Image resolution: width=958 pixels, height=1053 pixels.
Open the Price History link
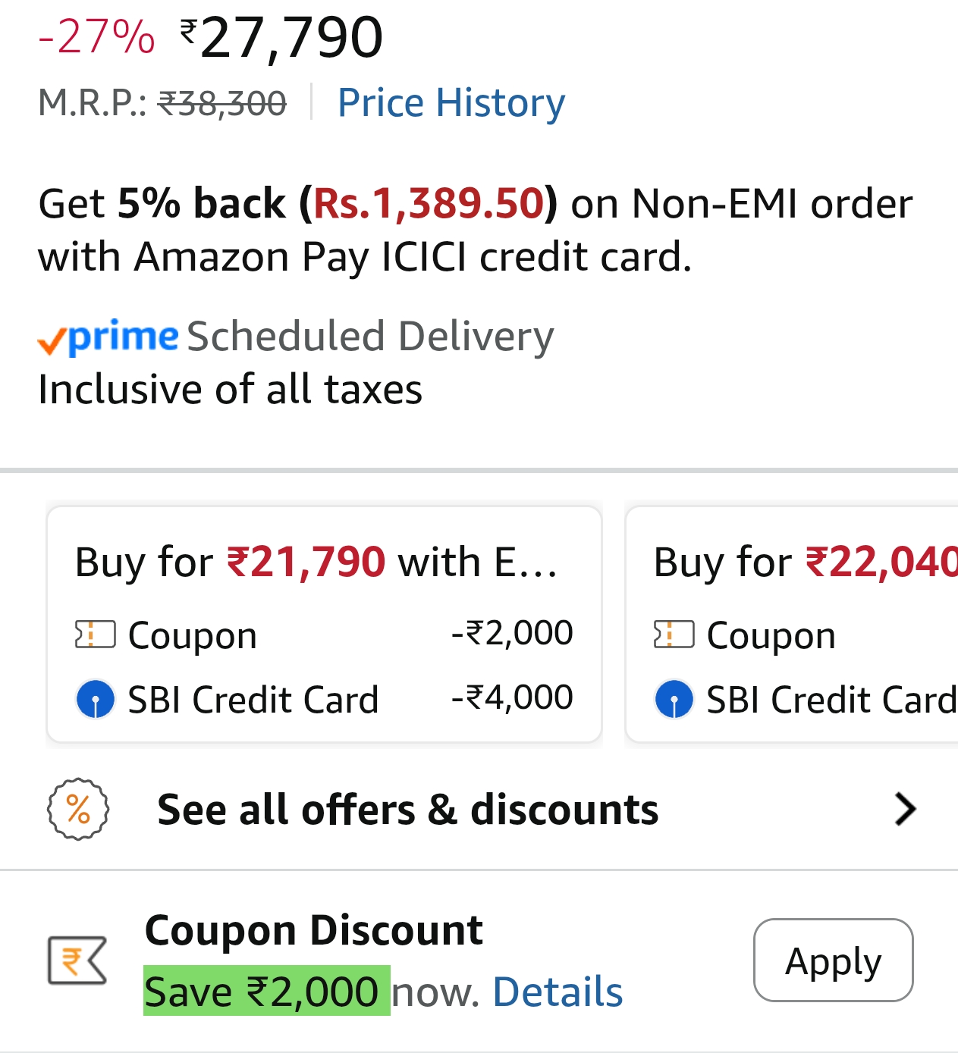coord(451,103)
